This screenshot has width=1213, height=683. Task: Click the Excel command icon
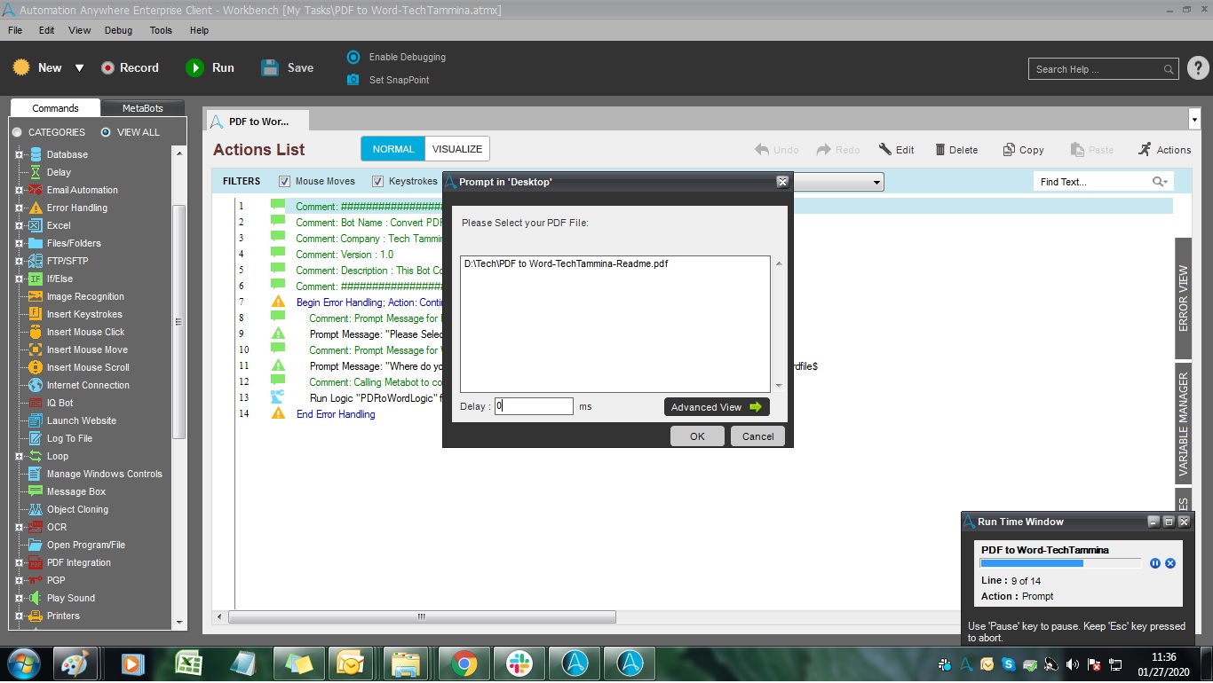click(x=36, y=225)
